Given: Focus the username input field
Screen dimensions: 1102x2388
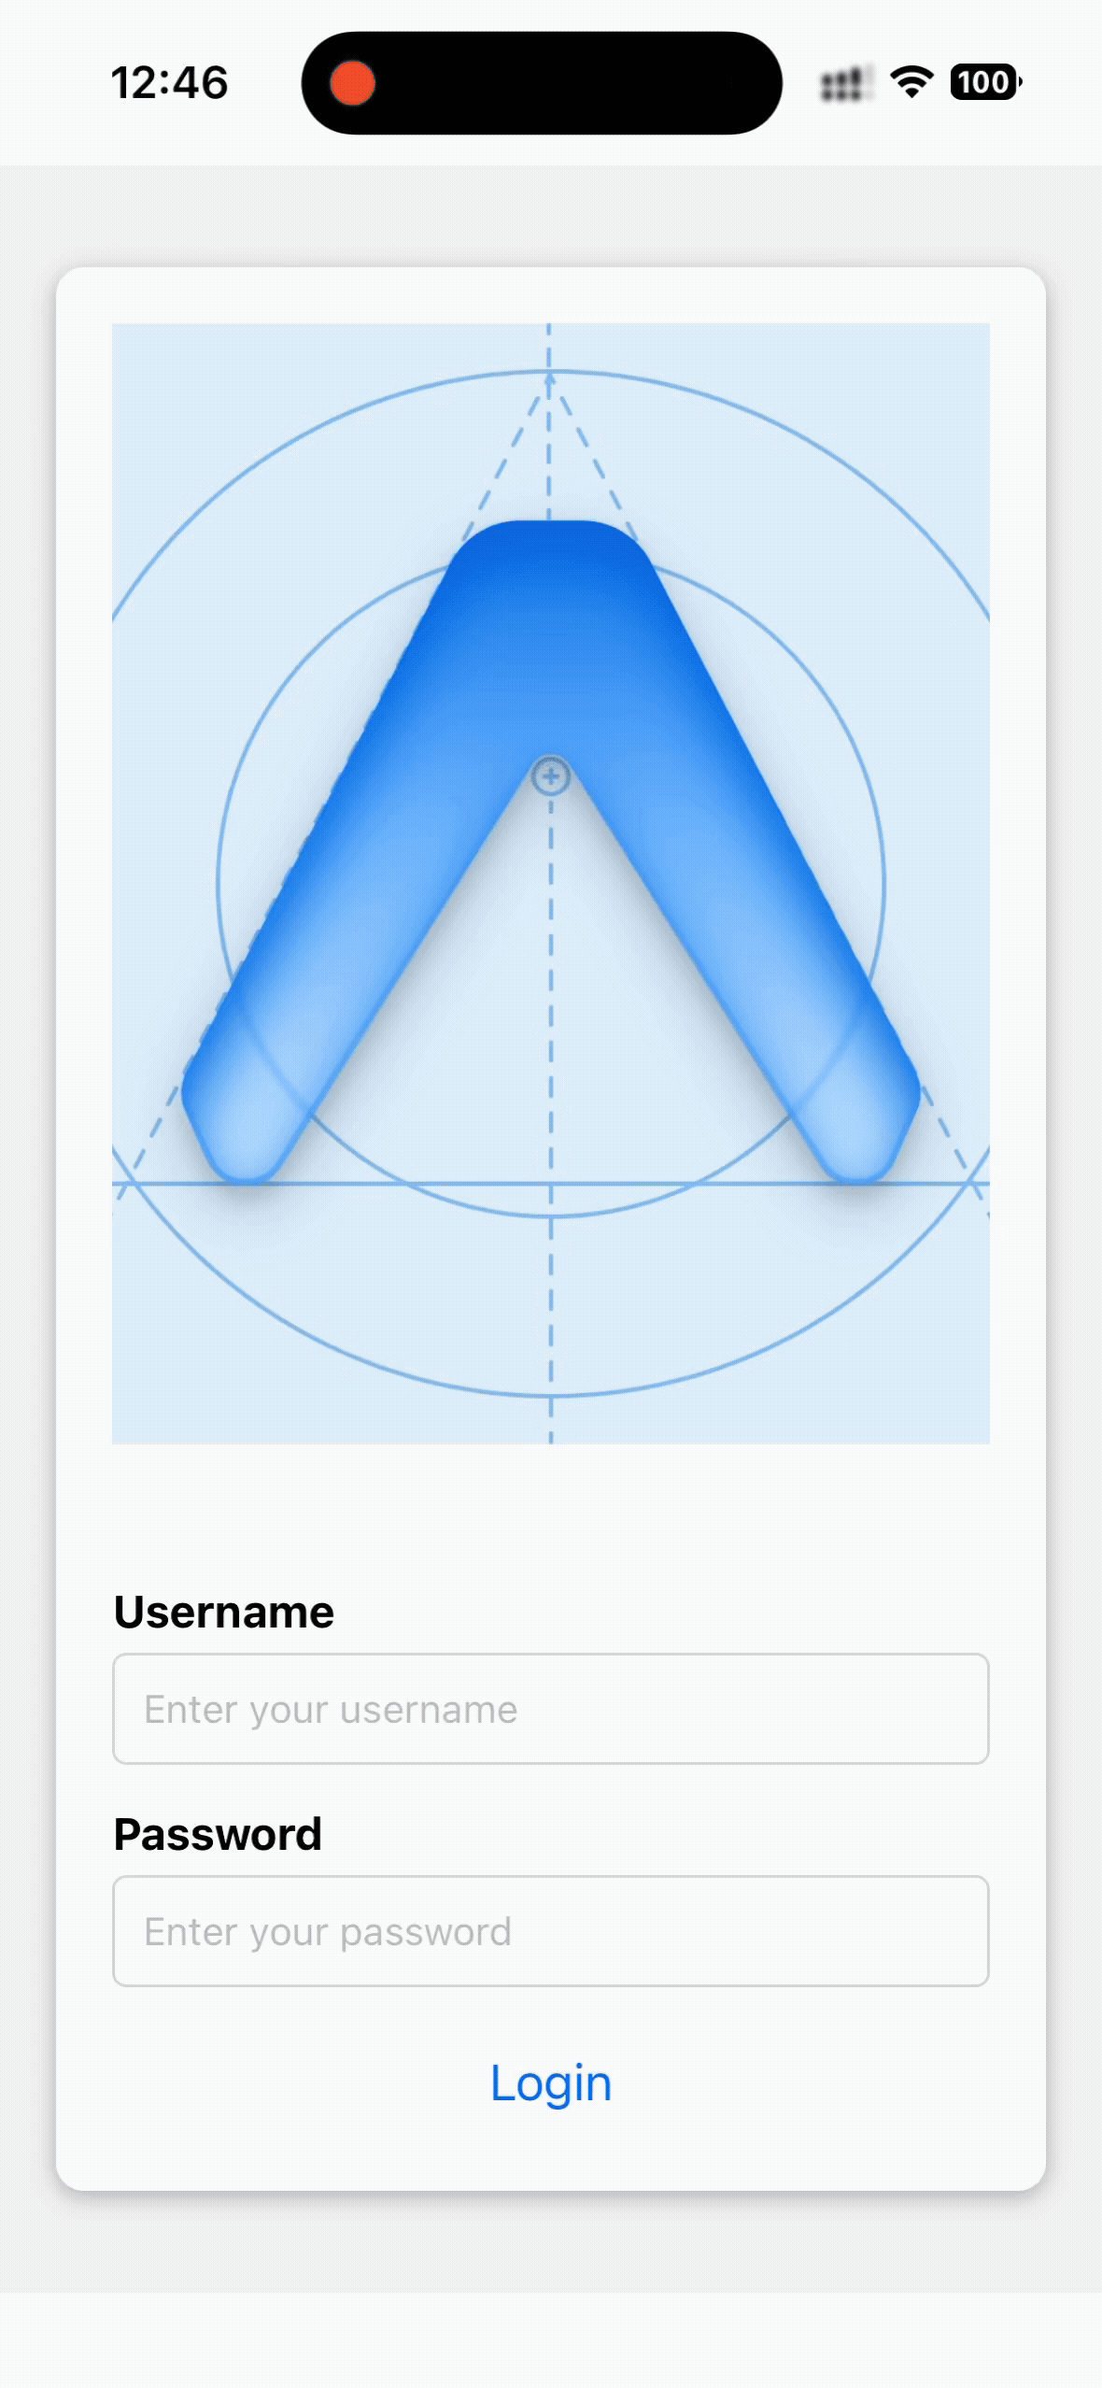Looking at the screenshot, I should [551, 1709].
